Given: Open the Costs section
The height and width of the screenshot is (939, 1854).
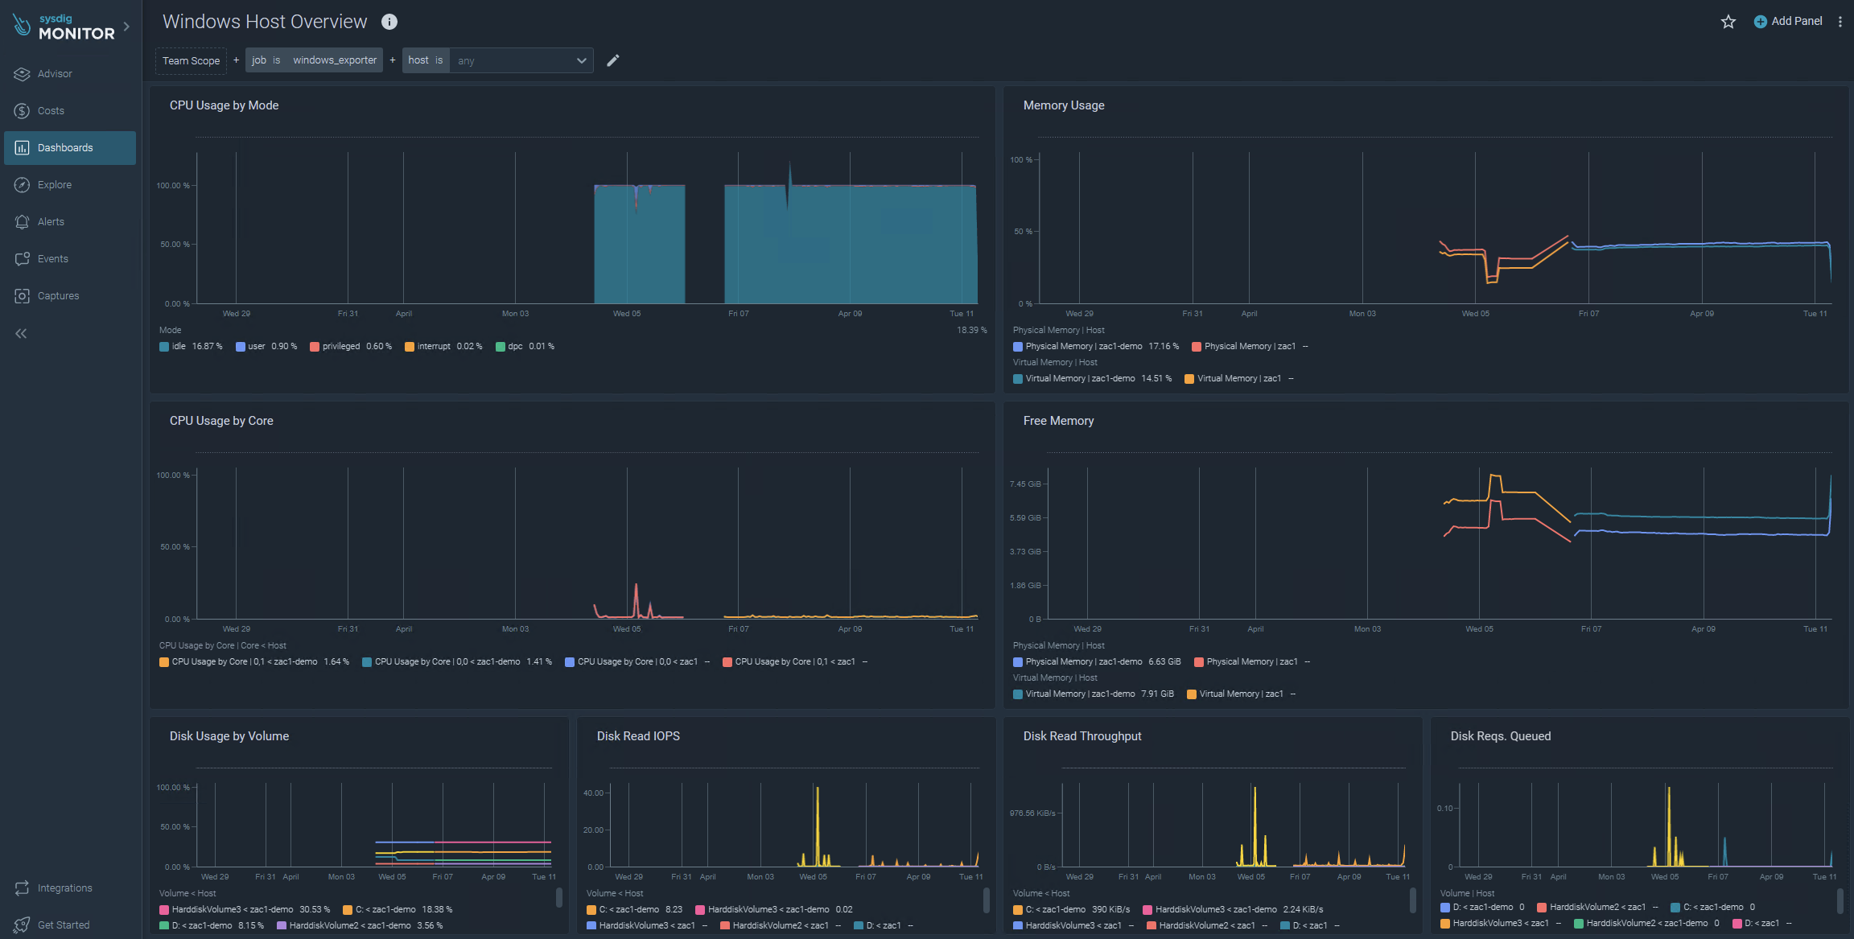Looking at the screenshot, I should [x=51, y=111].
